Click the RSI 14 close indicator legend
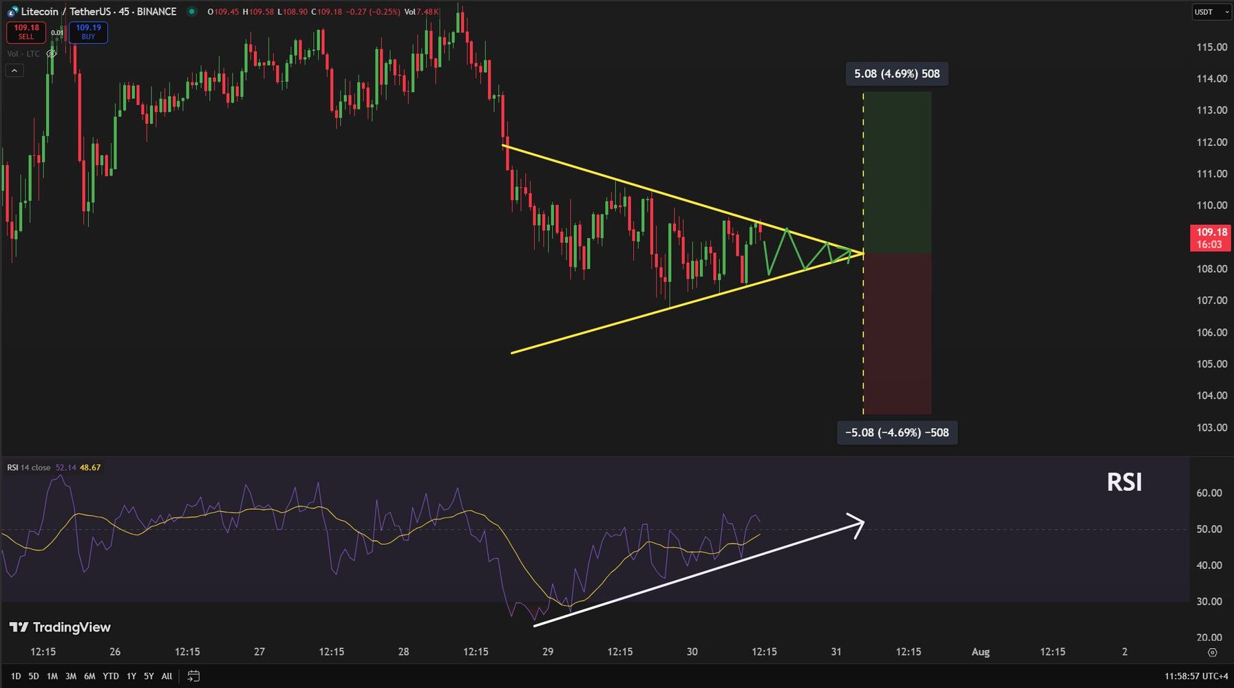This screenshot has width=1234, height=688. tap(29, 468)
